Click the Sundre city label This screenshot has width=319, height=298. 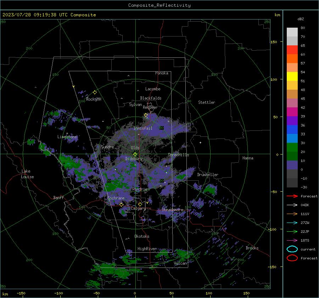tap(107, 147)
